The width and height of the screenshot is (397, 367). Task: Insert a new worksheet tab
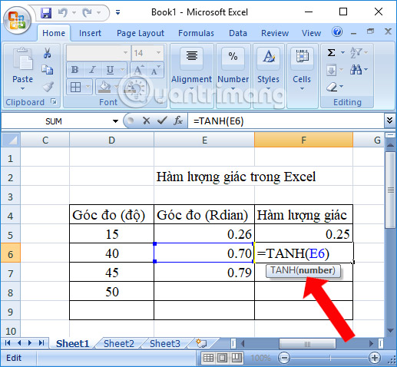coord(201,343)
